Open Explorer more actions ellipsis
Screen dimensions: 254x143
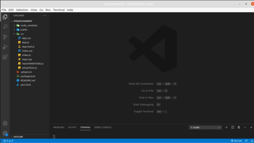pos(44,16)
